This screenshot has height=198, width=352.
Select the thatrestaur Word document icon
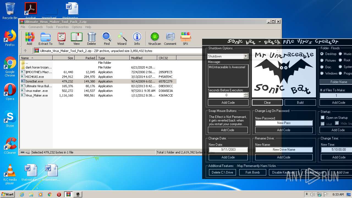[31, 173]
